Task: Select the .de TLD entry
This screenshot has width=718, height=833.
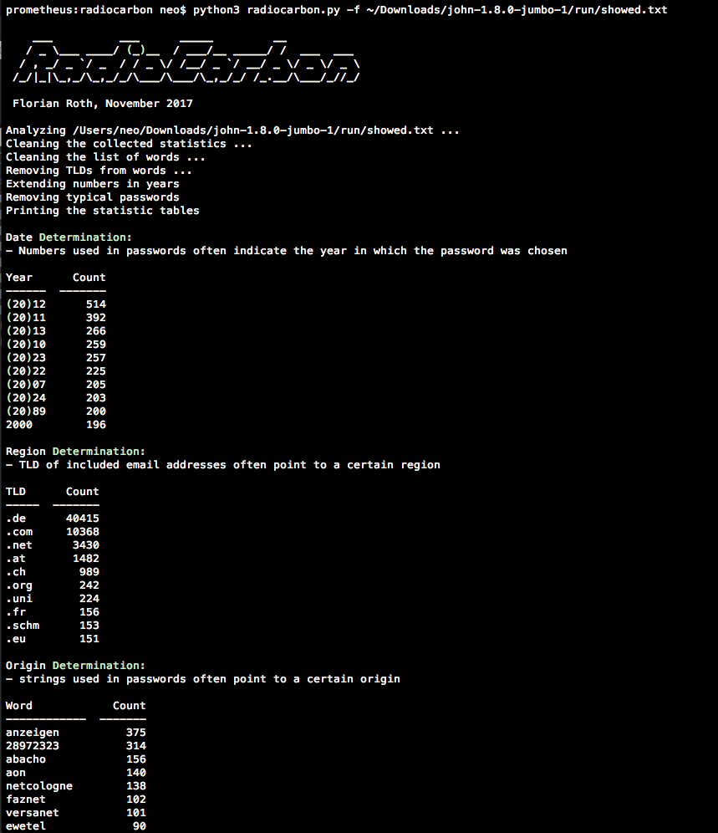Action: [16, 519]
